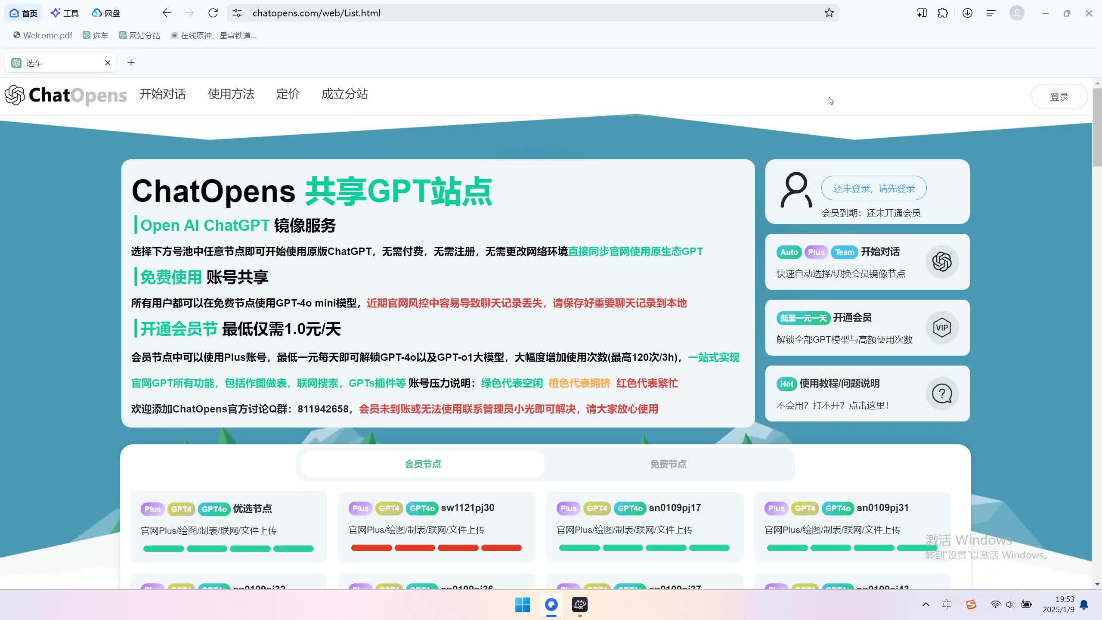Reload the page with refresh icon
Screen dimensions: 1102x620
pyautogui.click(x=213, y=13)
